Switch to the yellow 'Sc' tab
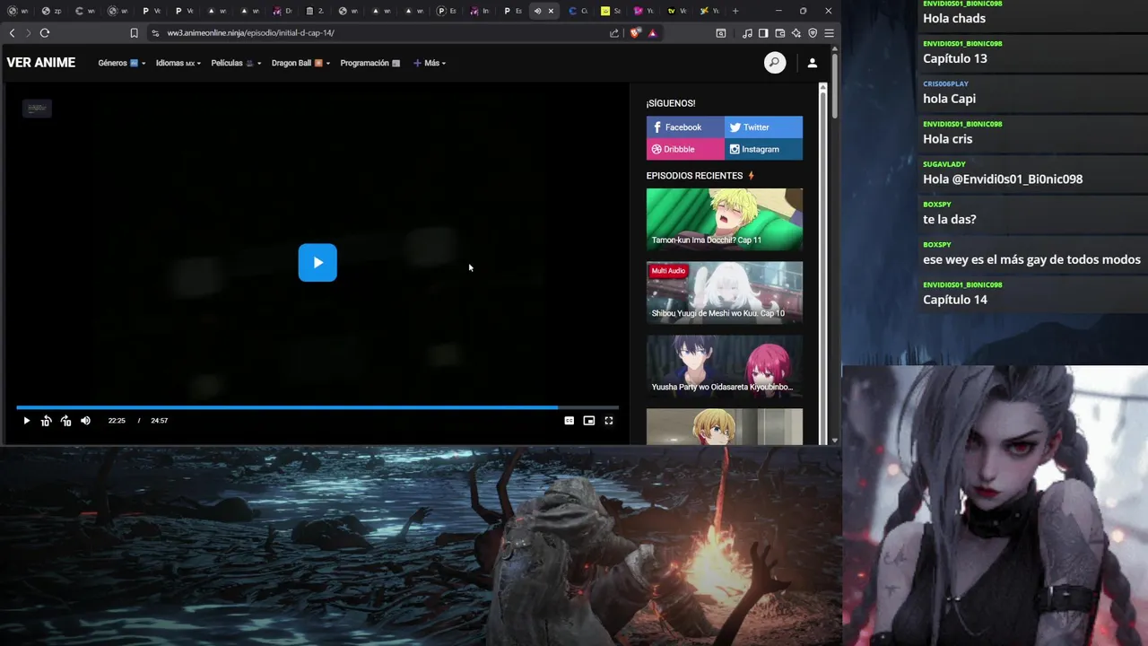This screenshot has height=646, width=1148. point(610,11)
